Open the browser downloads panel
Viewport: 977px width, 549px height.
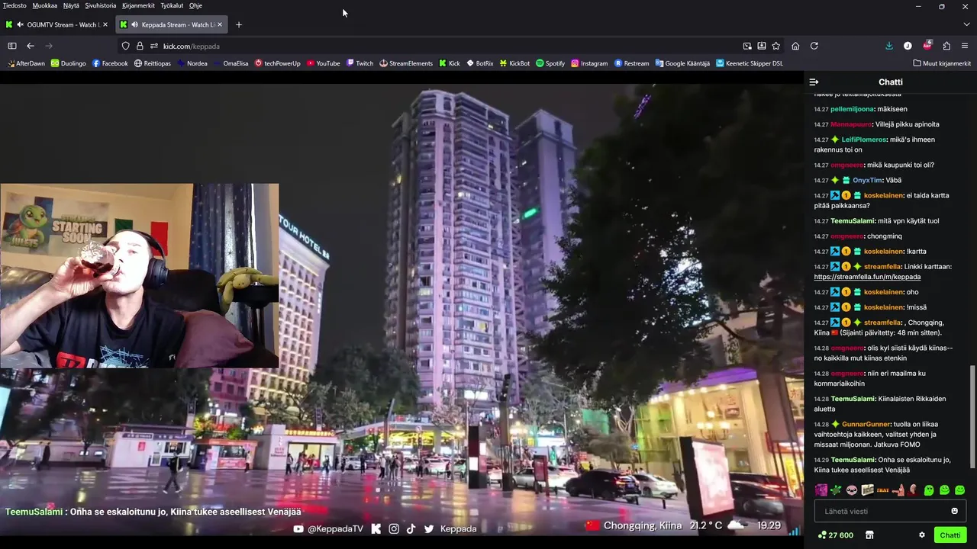pyautogui.click(x=889, y=46)
